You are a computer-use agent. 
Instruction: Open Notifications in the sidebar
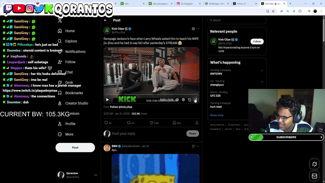[x=75, y=52]
